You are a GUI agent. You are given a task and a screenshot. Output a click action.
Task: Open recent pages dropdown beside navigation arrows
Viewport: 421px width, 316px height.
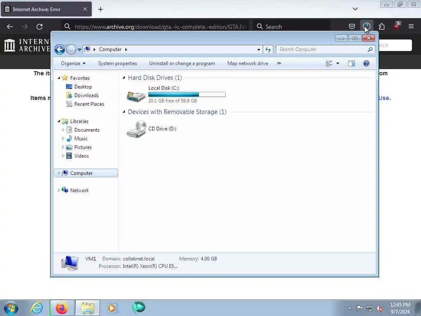pyautogui.click(x=79, y=50)
